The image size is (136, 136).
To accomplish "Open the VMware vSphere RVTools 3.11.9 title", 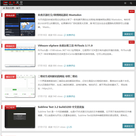I will coord(65,46).
